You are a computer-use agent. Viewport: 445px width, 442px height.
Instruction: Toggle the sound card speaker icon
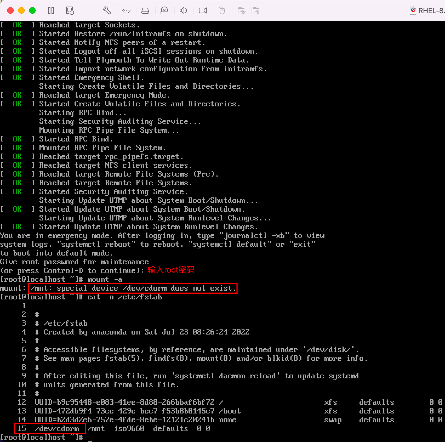(183, 11)
